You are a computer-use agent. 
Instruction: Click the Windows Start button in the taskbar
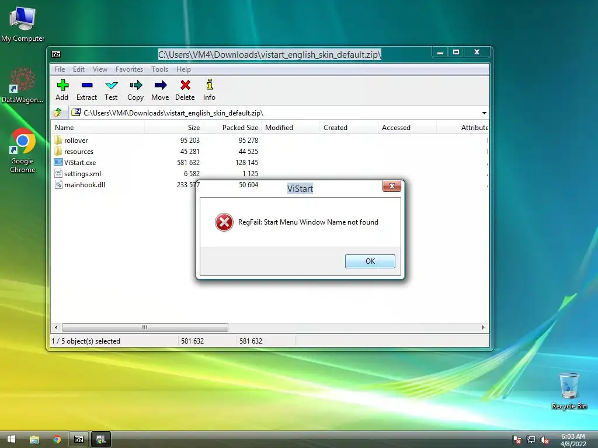point(12,439)
